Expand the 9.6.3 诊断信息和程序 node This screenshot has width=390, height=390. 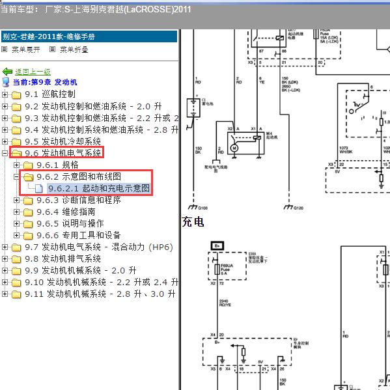16,201
